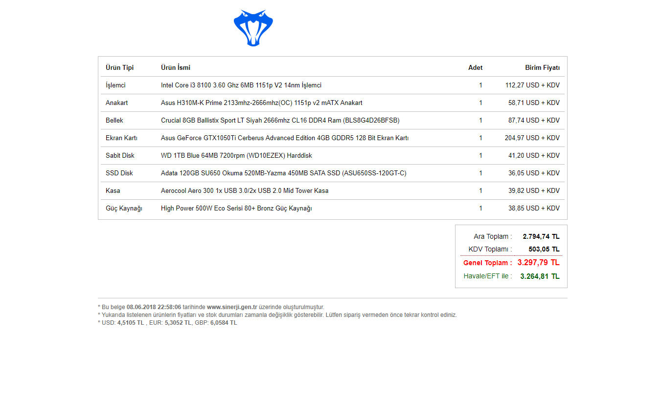This screenshot has height=397, width=662.
Task: Click the "Güç Kaynağı" product type cell
Action: 124,209
